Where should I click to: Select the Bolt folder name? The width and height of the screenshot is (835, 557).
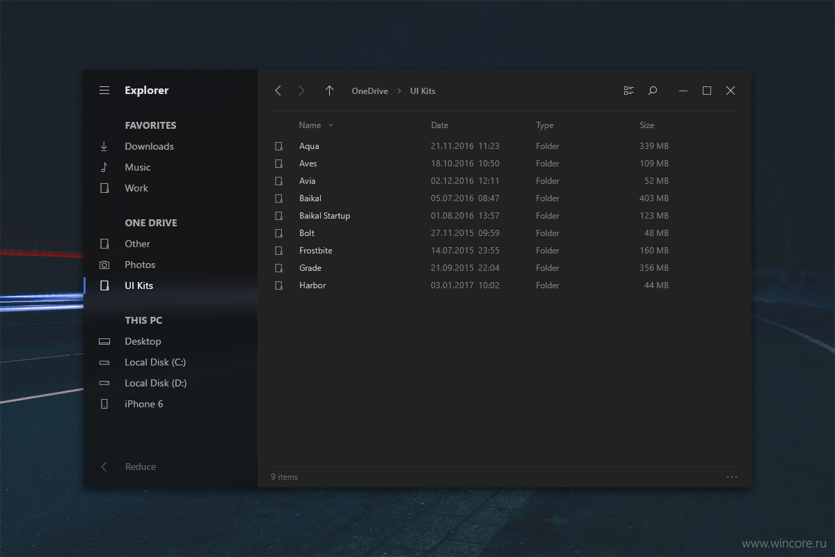(307, 233)
